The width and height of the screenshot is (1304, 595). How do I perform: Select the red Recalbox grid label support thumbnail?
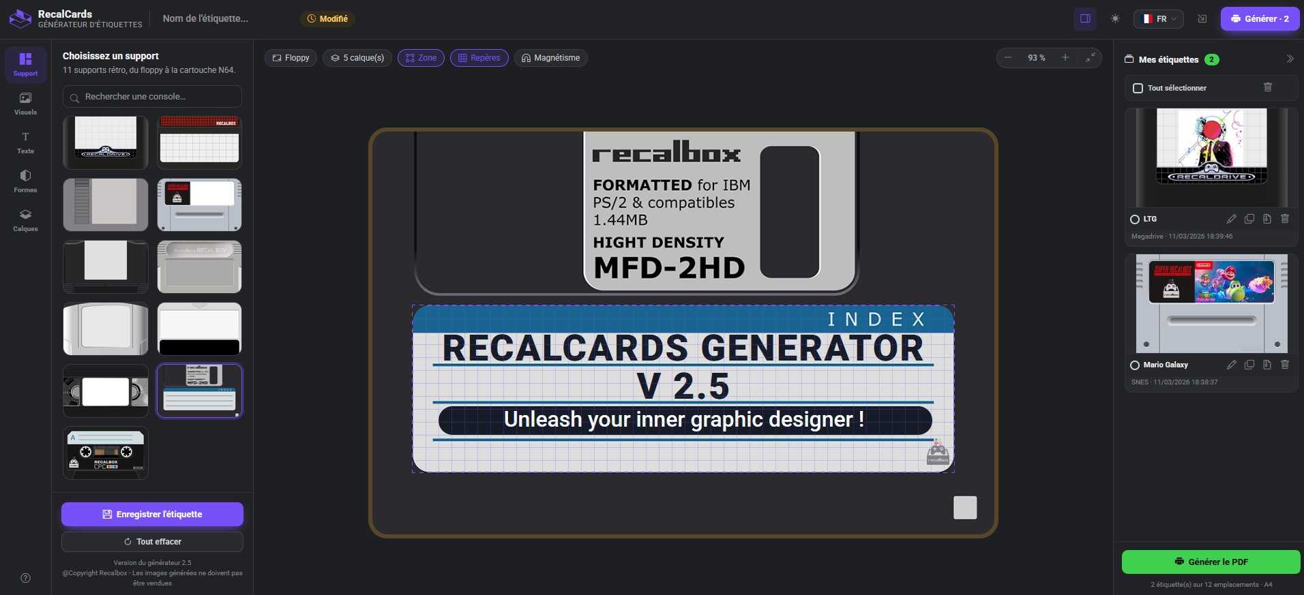point(199,142)
